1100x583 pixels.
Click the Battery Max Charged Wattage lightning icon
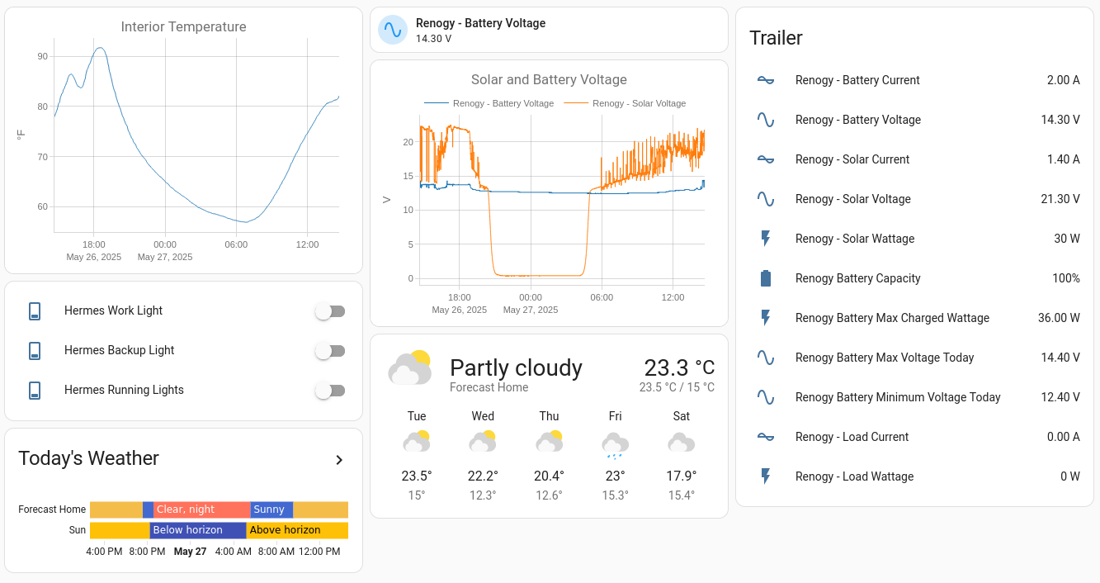(766, 318)
